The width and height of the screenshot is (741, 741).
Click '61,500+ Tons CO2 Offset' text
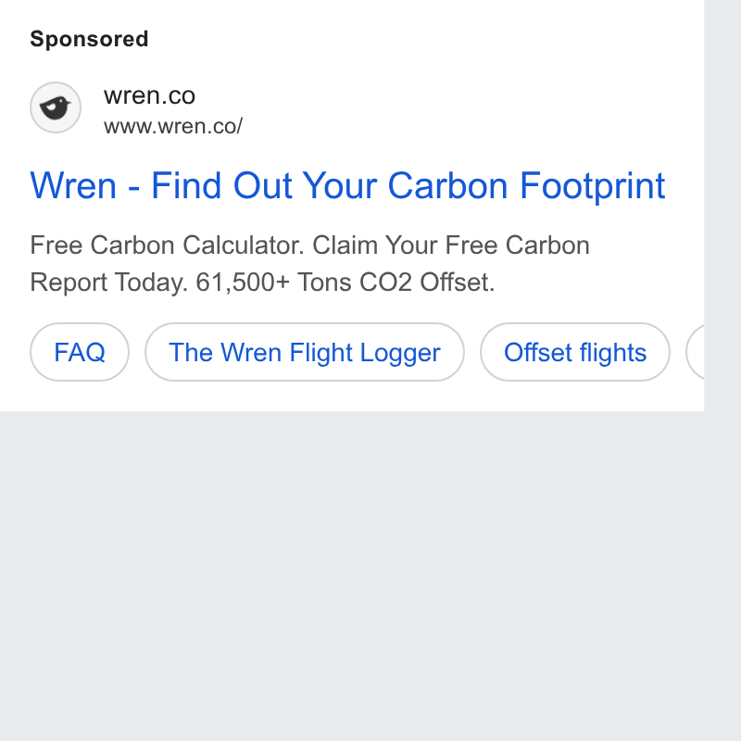345,283
